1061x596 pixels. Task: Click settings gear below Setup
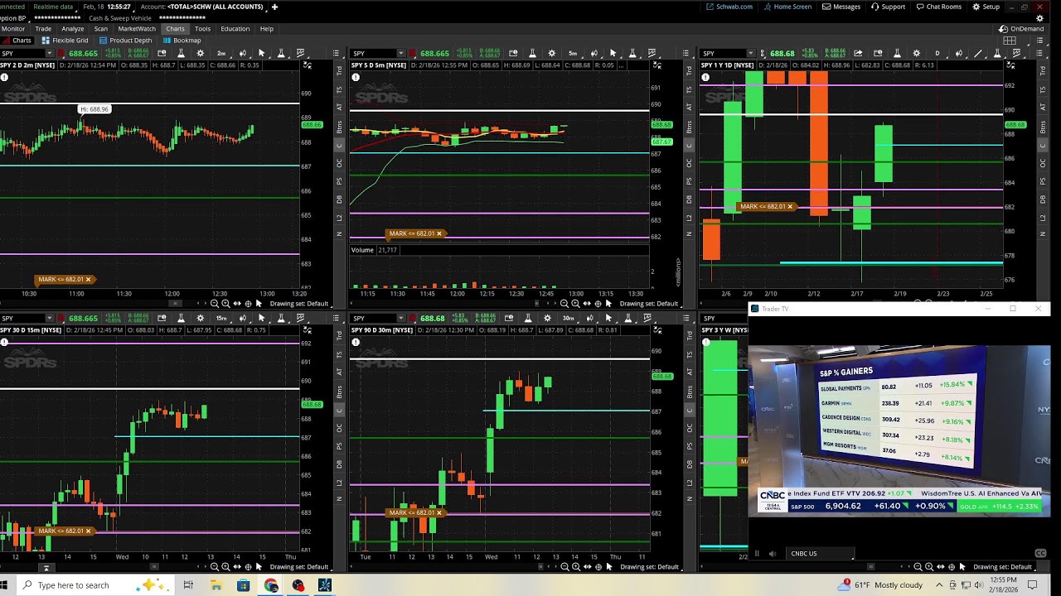click(x=1040, y=17)
